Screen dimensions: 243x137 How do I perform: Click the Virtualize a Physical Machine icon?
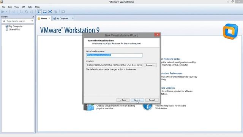89,107
